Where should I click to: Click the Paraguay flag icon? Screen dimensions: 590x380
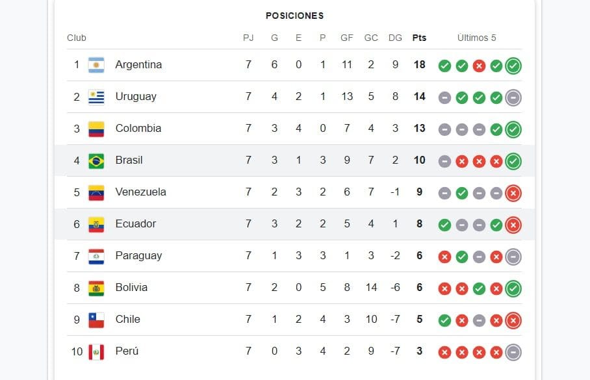point(96,256)
